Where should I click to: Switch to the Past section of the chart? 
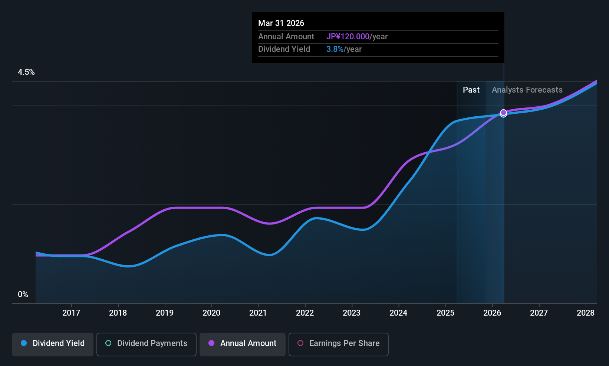(471, 90)
